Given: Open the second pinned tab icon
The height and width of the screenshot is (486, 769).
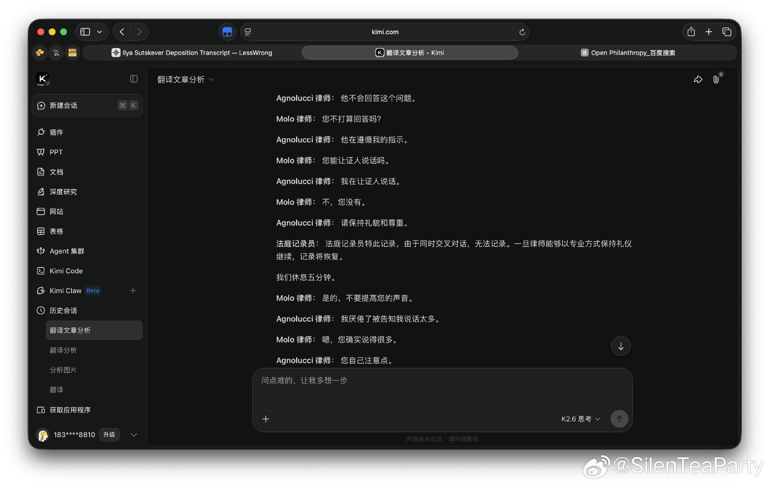Looking at the screenshot, I should (x=56, y=53).
